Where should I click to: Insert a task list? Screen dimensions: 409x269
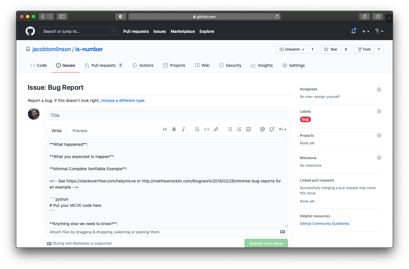coord(249,129)
